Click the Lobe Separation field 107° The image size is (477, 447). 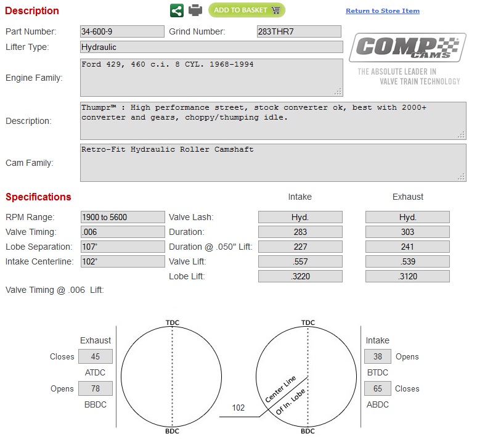pyautogui.click(x=123, y=247)
